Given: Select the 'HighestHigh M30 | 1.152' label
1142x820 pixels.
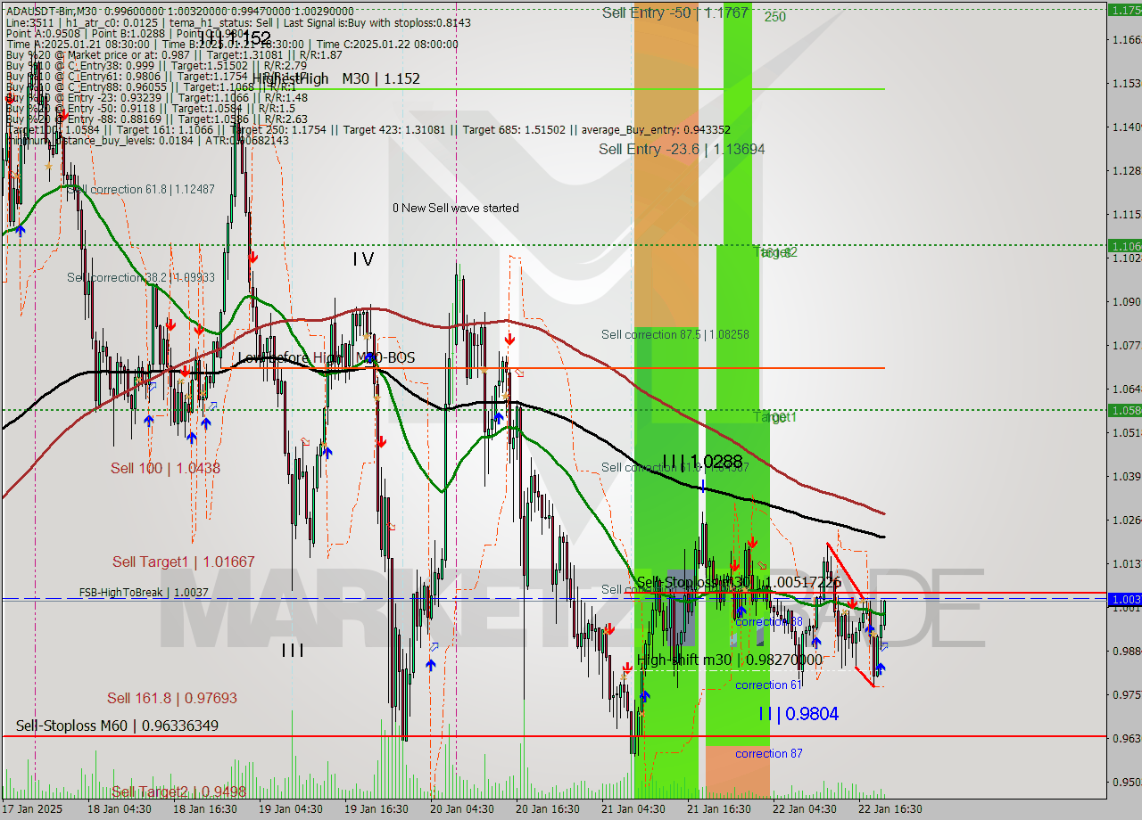Looking at the screenshot, I should point(335,78).
